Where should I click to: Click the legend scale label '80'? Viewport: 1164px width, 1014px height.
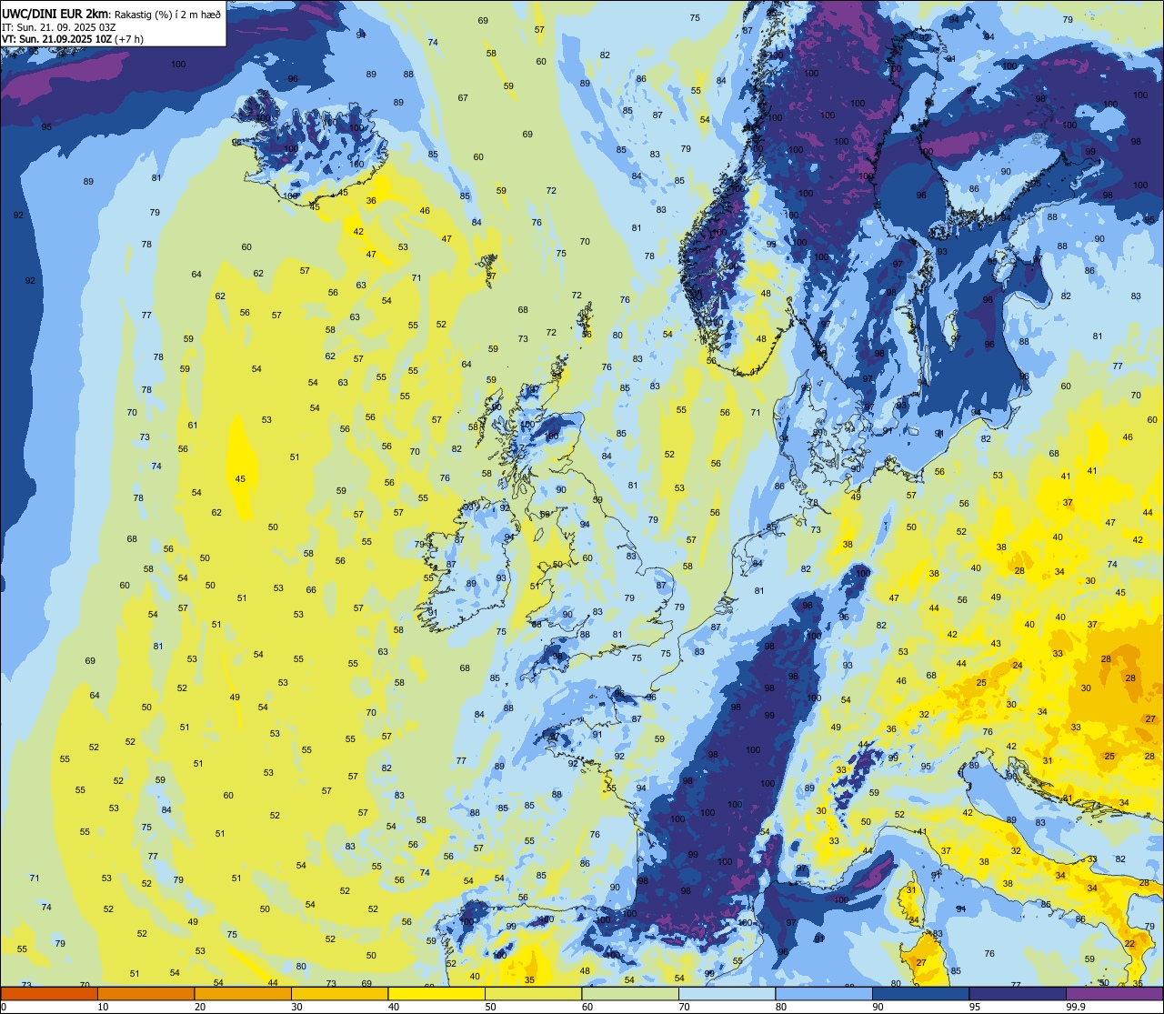click(781, 1007)
